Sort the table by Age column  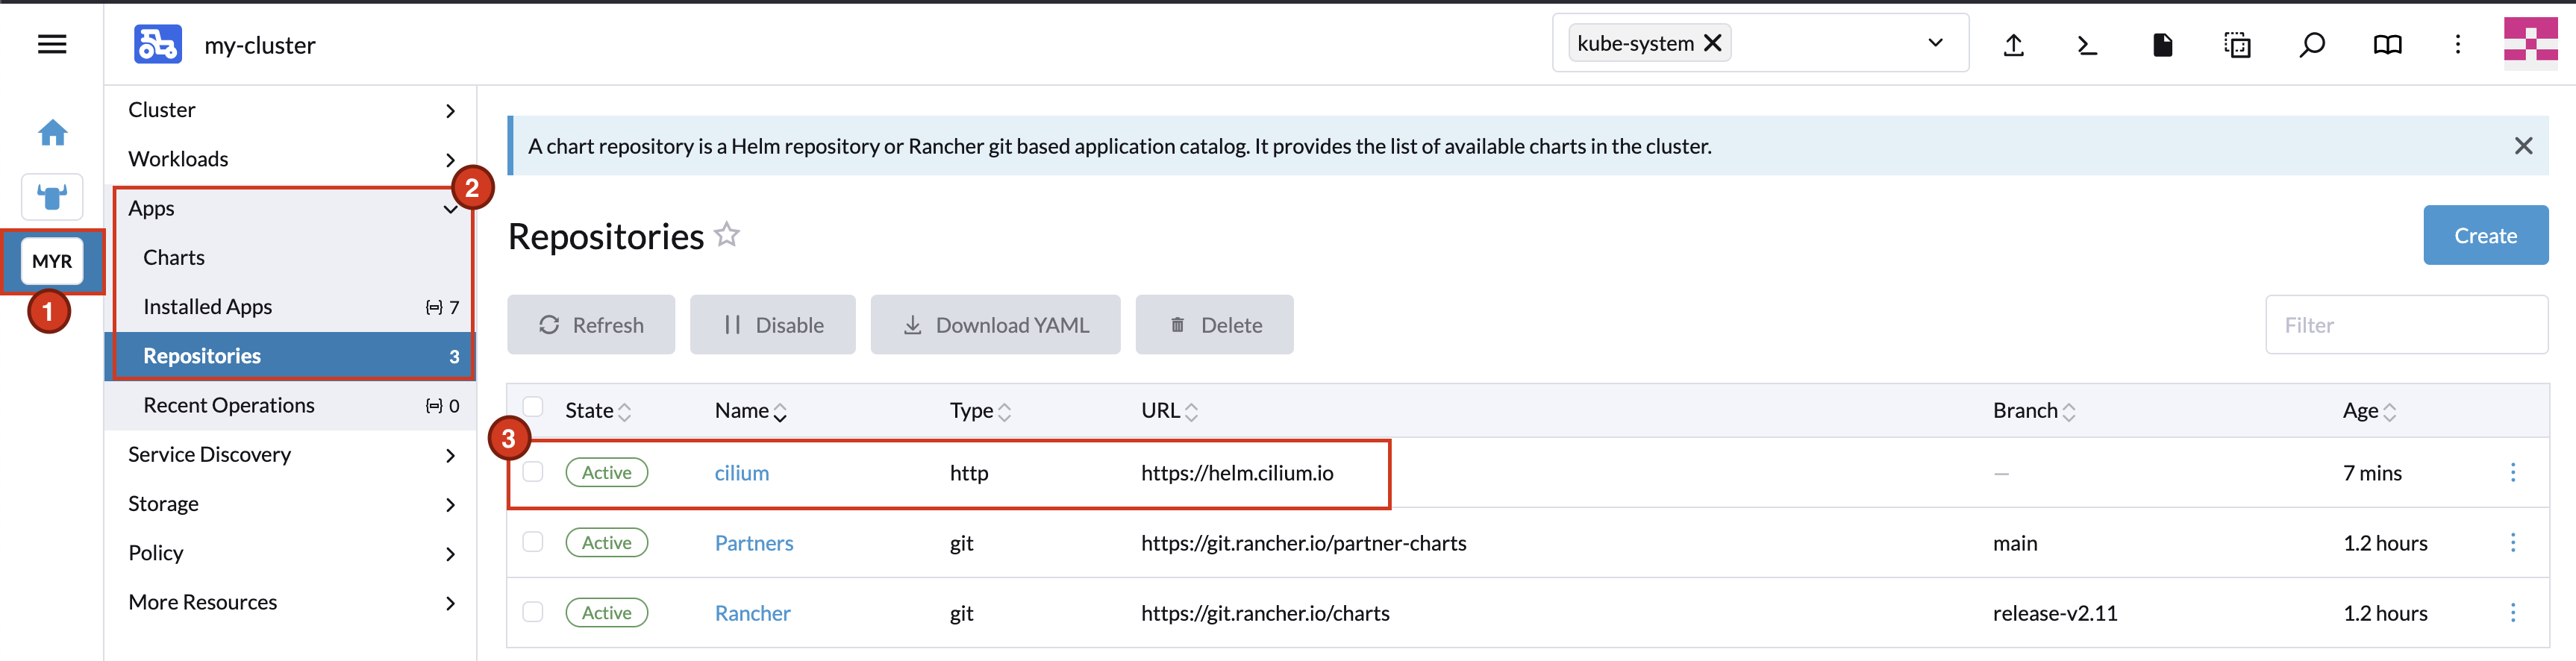(2369, 411)
